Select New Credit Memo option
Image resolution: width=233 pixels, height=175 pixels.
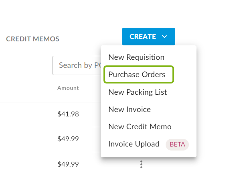point(140,127)
